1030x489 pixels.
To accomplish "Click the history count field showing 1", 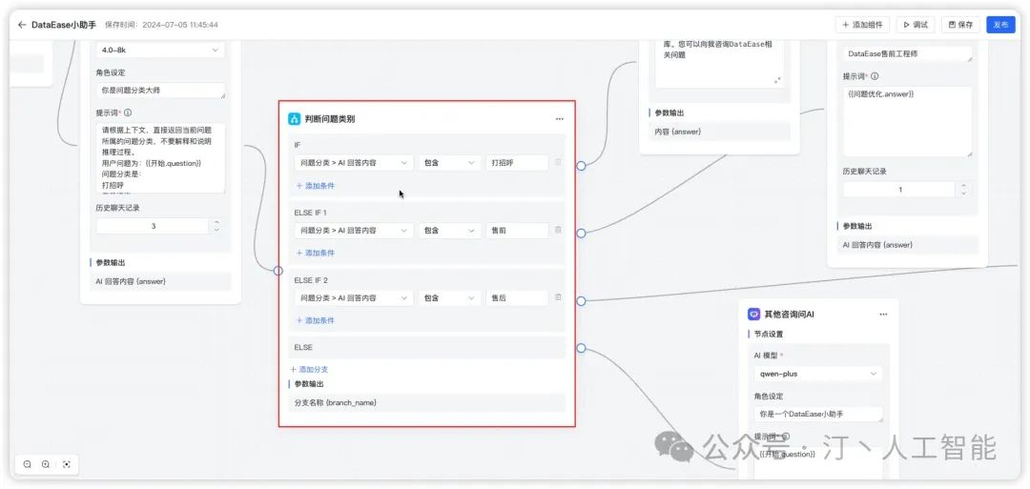I will pyautogui.click(x=899, y=190).
